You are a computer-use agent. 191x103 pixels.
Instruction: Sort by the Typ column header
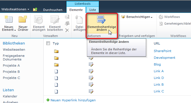[56, 43]
